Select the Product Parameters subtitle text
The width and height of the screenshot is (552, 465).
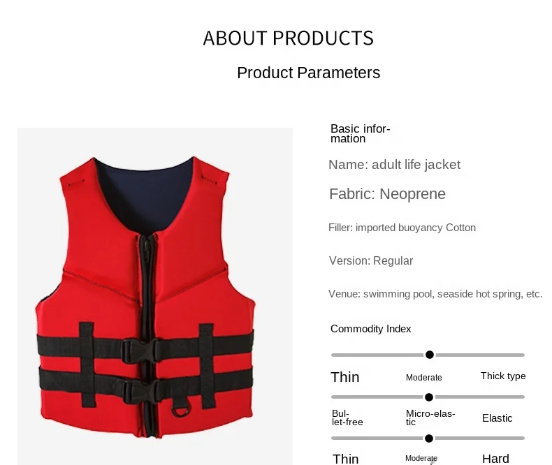click(308, 73)
